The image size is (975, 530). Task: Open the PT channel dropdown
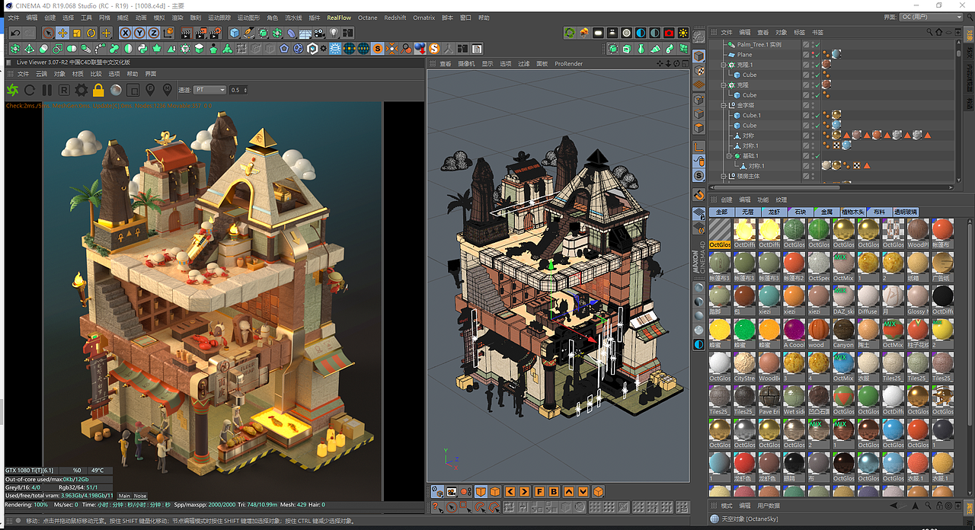point(209,90)
